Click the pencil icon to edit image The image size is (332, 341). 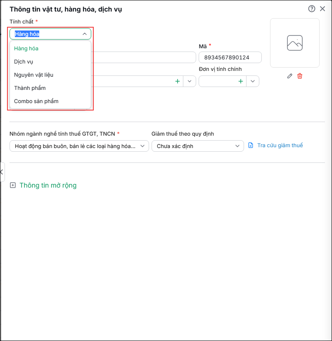(289, 76)
